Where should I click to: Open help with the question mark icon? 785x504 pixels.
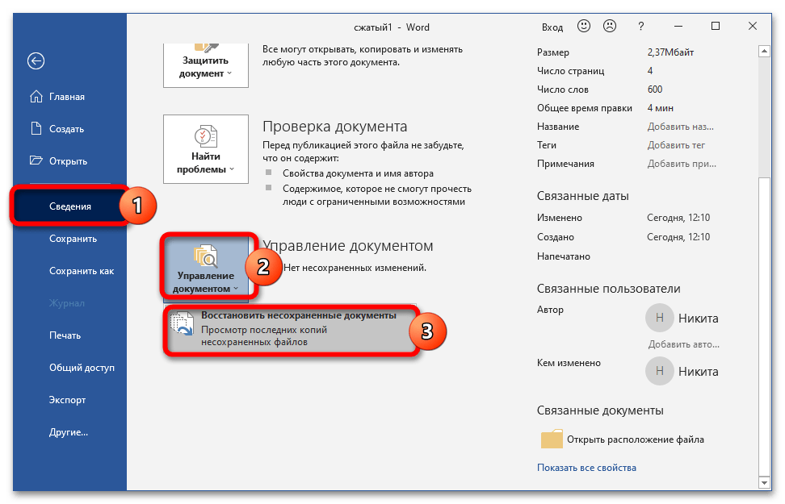pyautogui.click(x=640, y=27)
